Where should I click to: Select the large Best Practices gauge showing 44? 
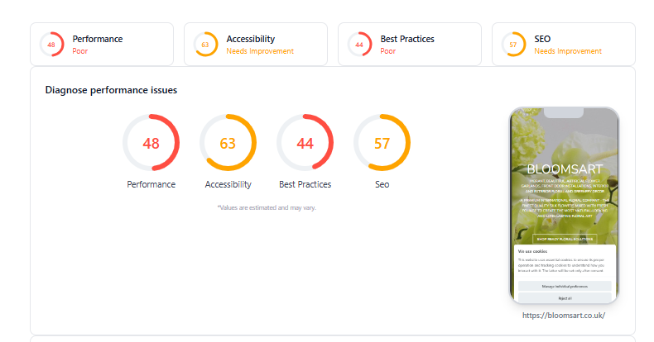305,143
